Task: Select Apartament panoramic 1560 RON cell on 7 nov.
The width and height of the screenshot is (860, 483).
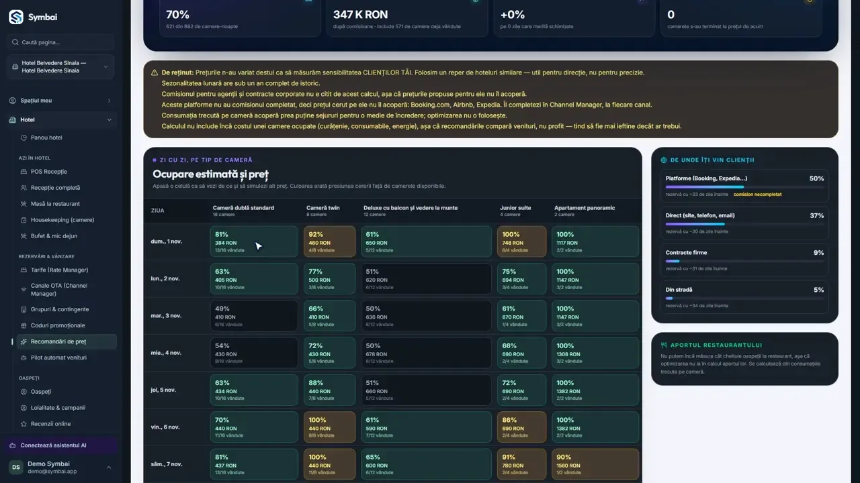Action: point(595,464)
